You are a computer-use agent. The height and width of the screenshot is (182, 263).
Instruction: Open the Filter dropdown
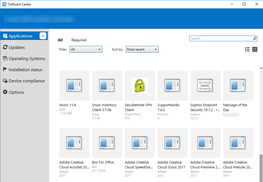pos(86,49)
